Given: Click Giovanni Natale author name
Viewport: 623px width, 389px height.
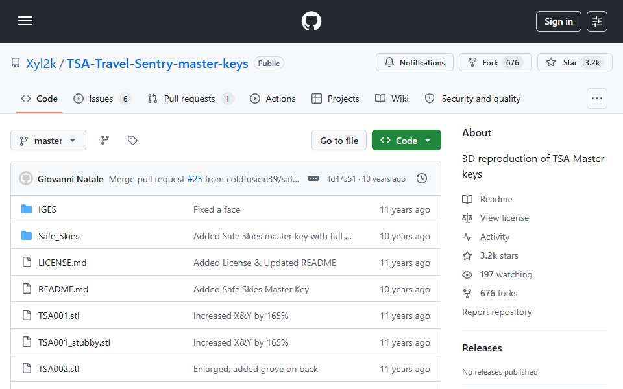Looking at the screenshot, I should tap(70, 179).
